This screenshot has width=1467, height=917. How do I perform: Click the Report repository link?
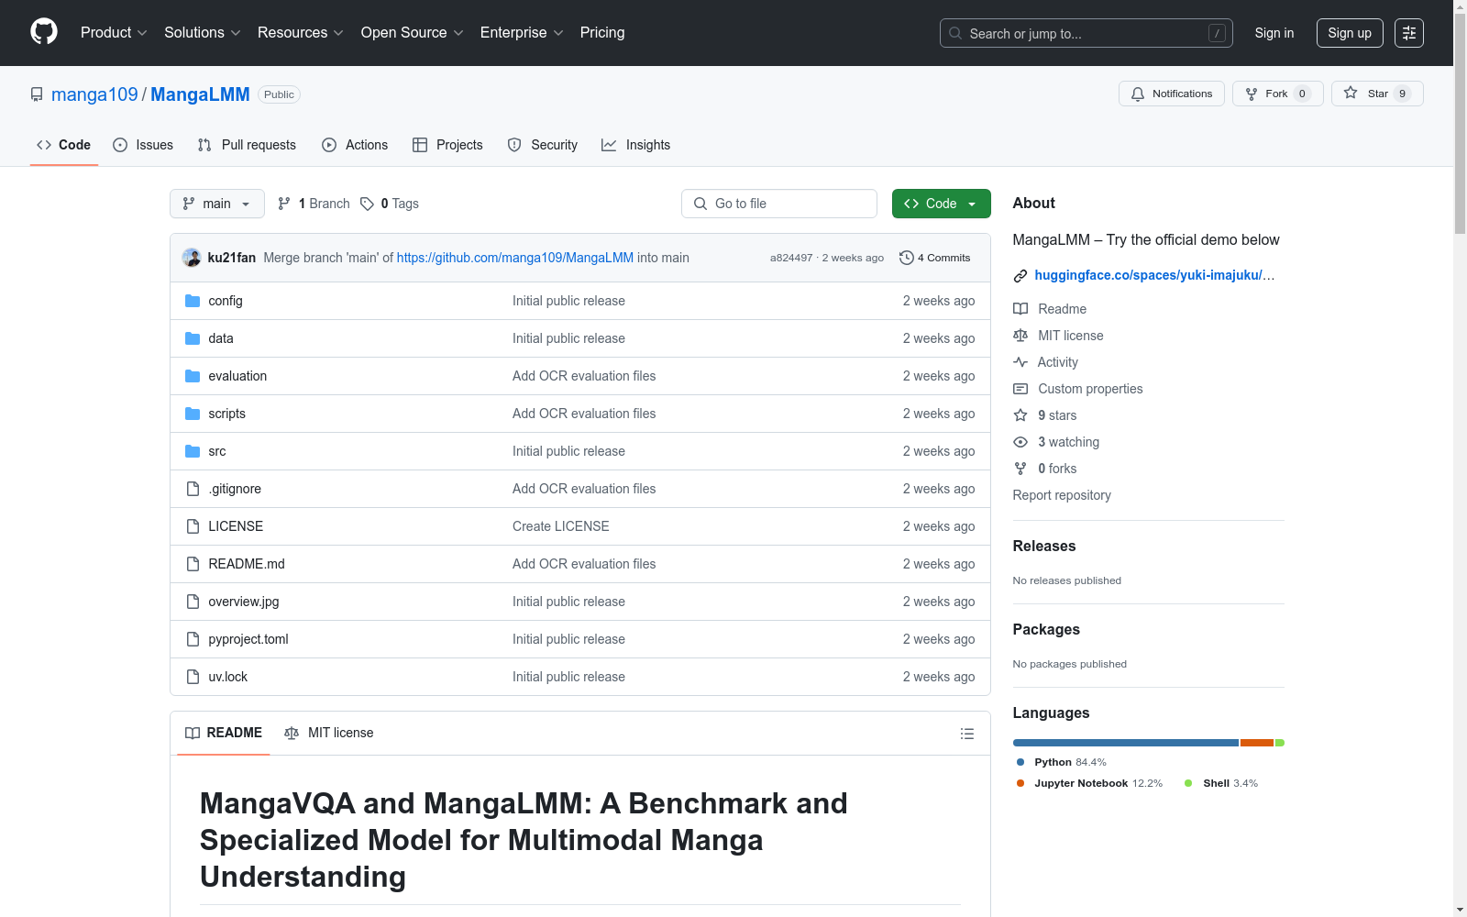[1062, 495]
